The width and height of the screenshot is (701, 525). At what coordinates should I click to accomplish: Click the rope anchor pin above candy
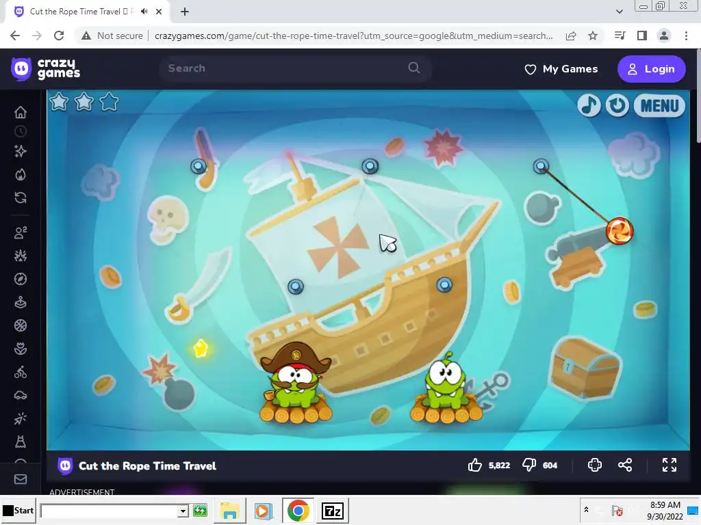point(541,166)
